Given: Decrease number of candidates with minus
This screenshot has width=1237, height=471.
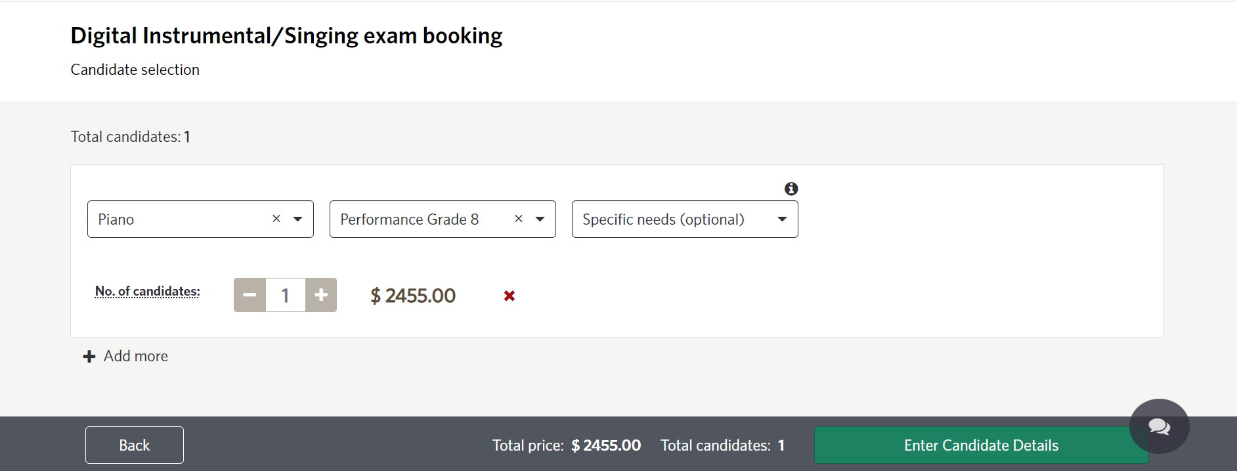Looking at the screenshot, I should coord(250,295).
